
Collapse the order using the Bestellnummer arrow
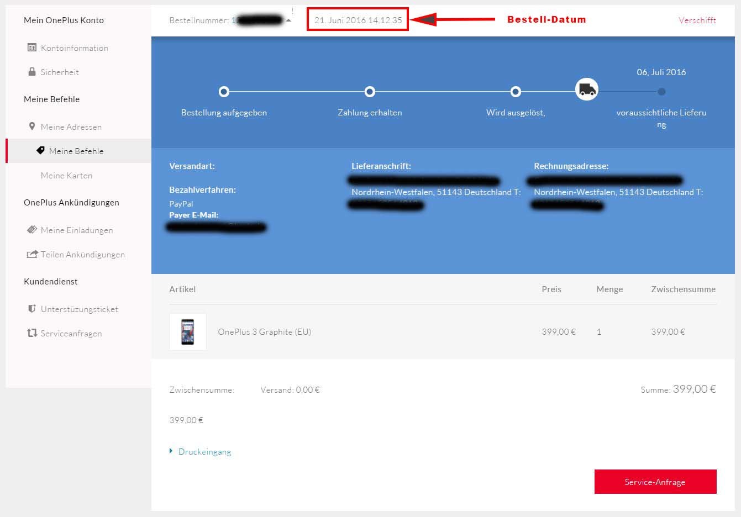point(288,20)
